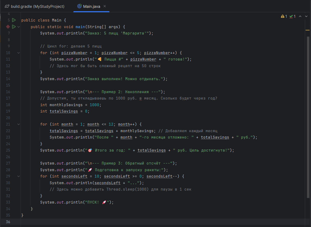Run class Main from line 5 gutter arrow

click(x=14, y=20)
